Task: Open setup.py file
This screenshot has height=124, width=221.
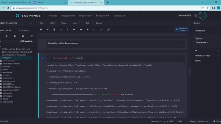Action: (x=7, y=96)
